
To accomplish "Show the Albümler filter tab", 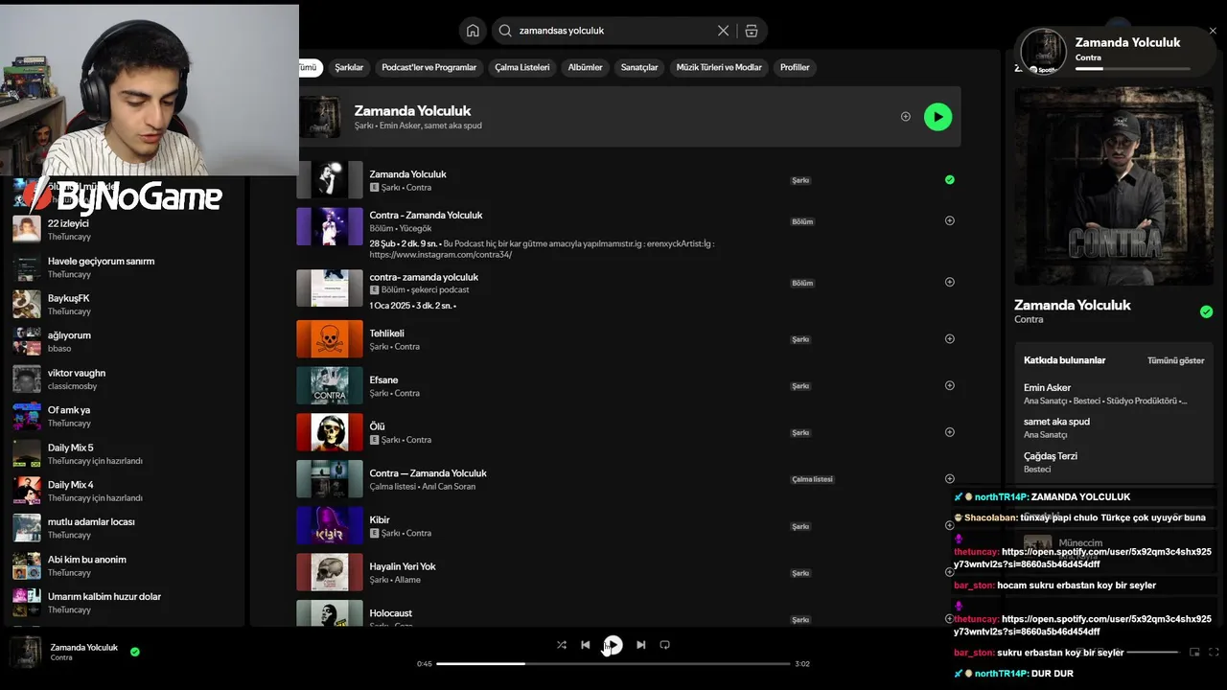I will click(586, 67).
